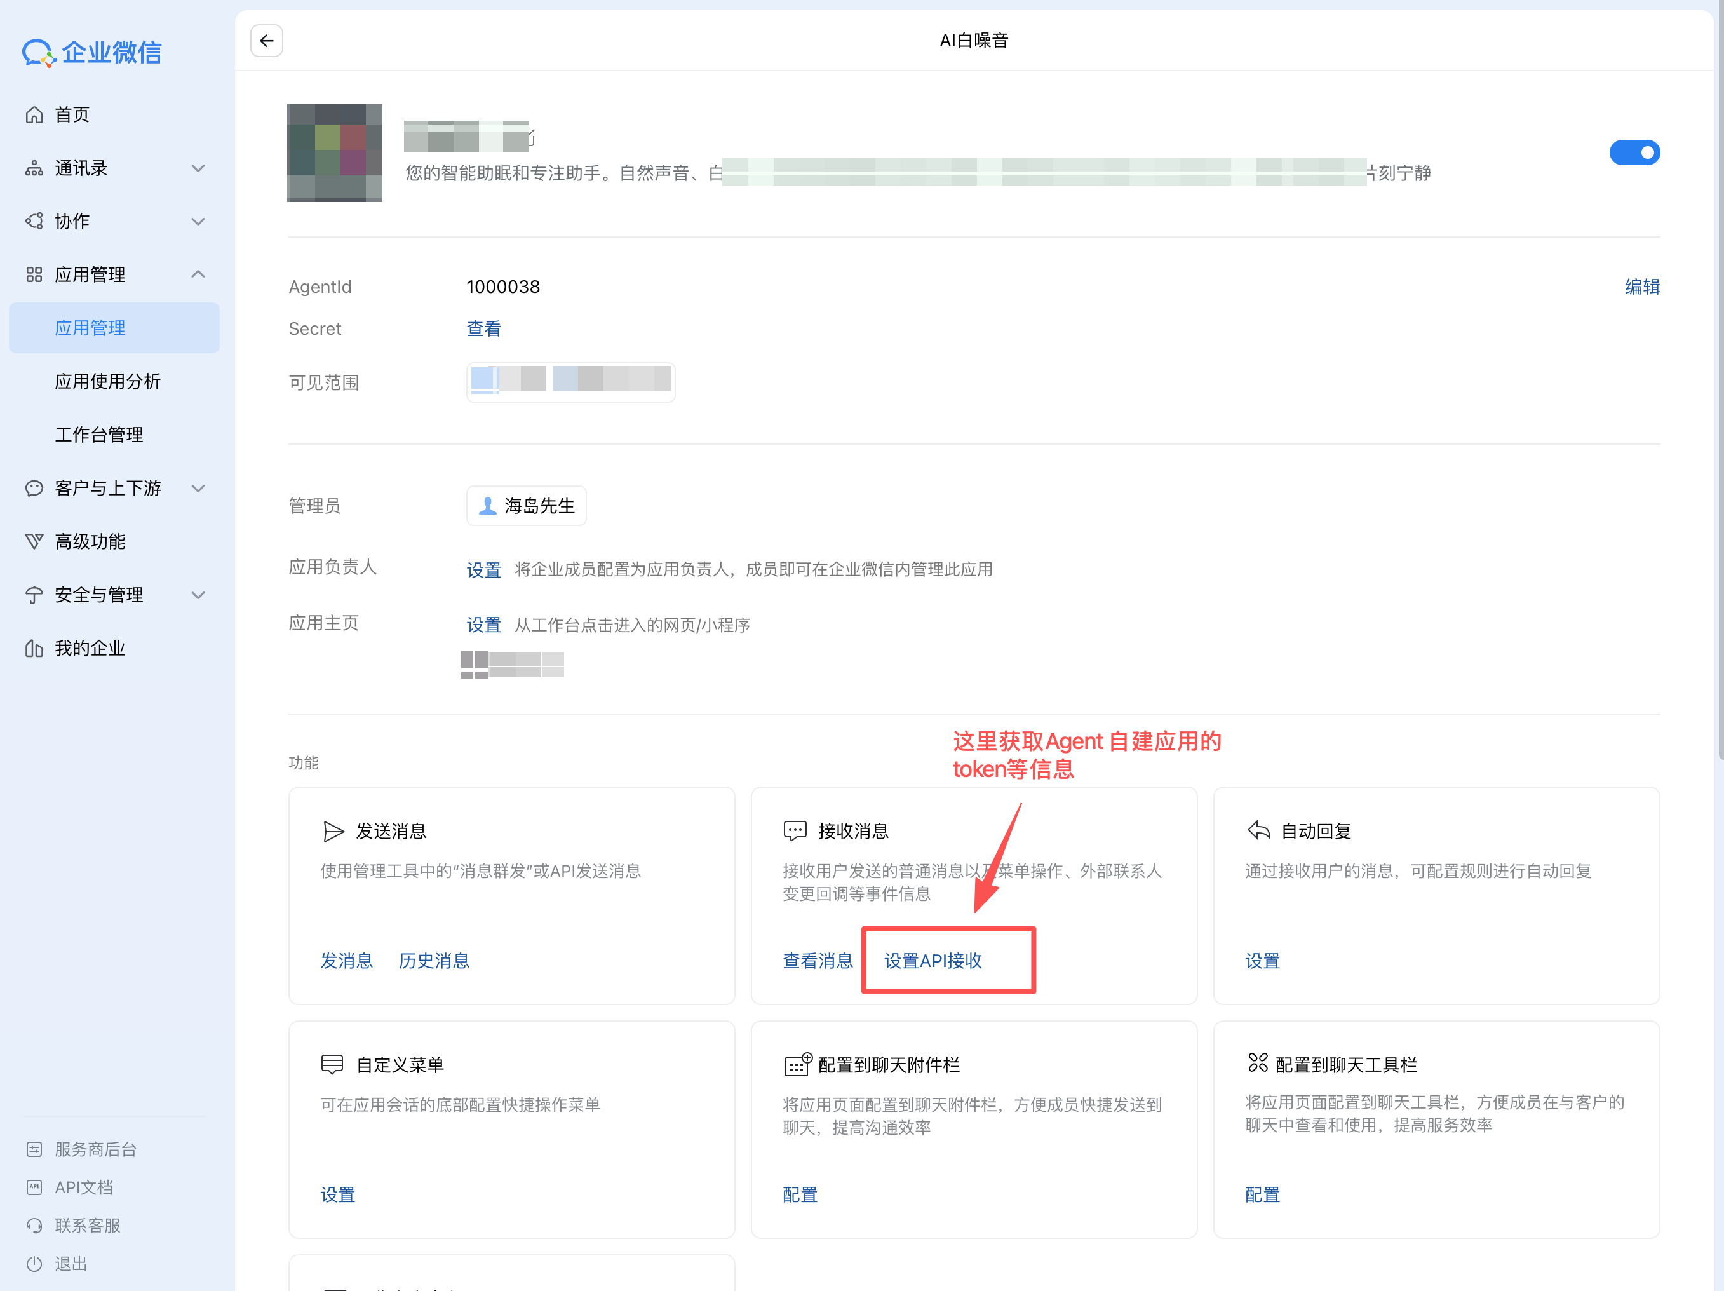The width and height of the screenshot is (1724, 1291).
Task: Click the 高级功能 sidebar icon
Action: (34, 541)
